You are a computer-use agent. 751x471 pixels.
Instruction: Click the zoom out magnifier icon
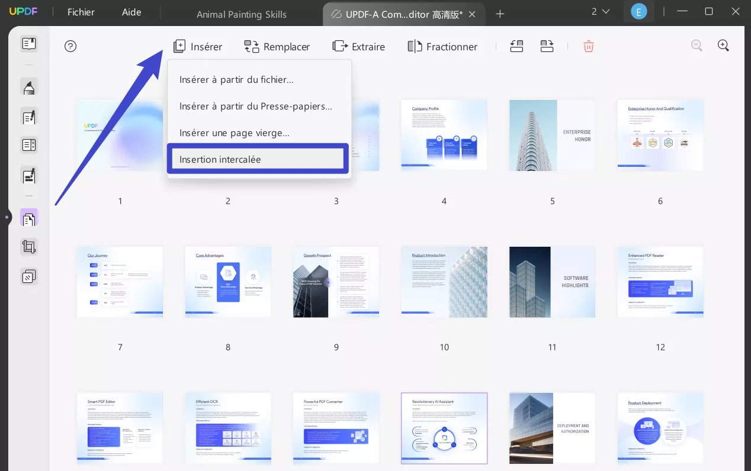[x=697, y=46]
